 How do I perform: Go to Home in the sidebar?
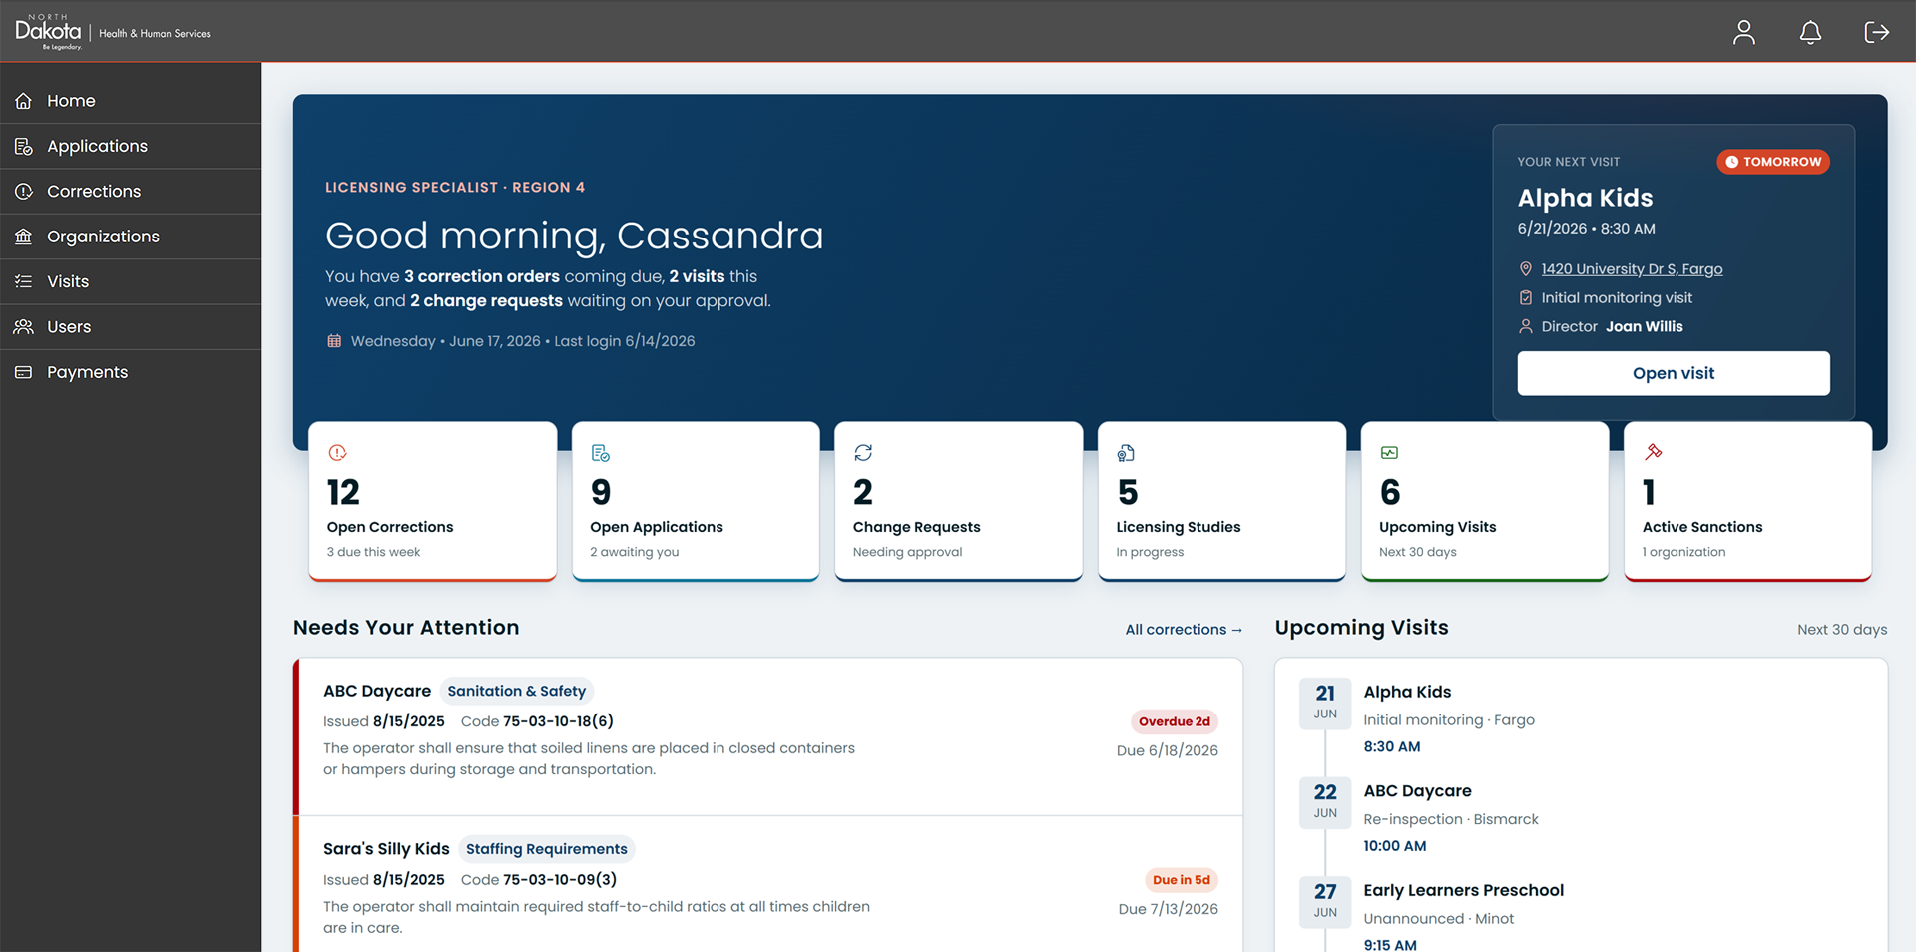coord(131,101)
